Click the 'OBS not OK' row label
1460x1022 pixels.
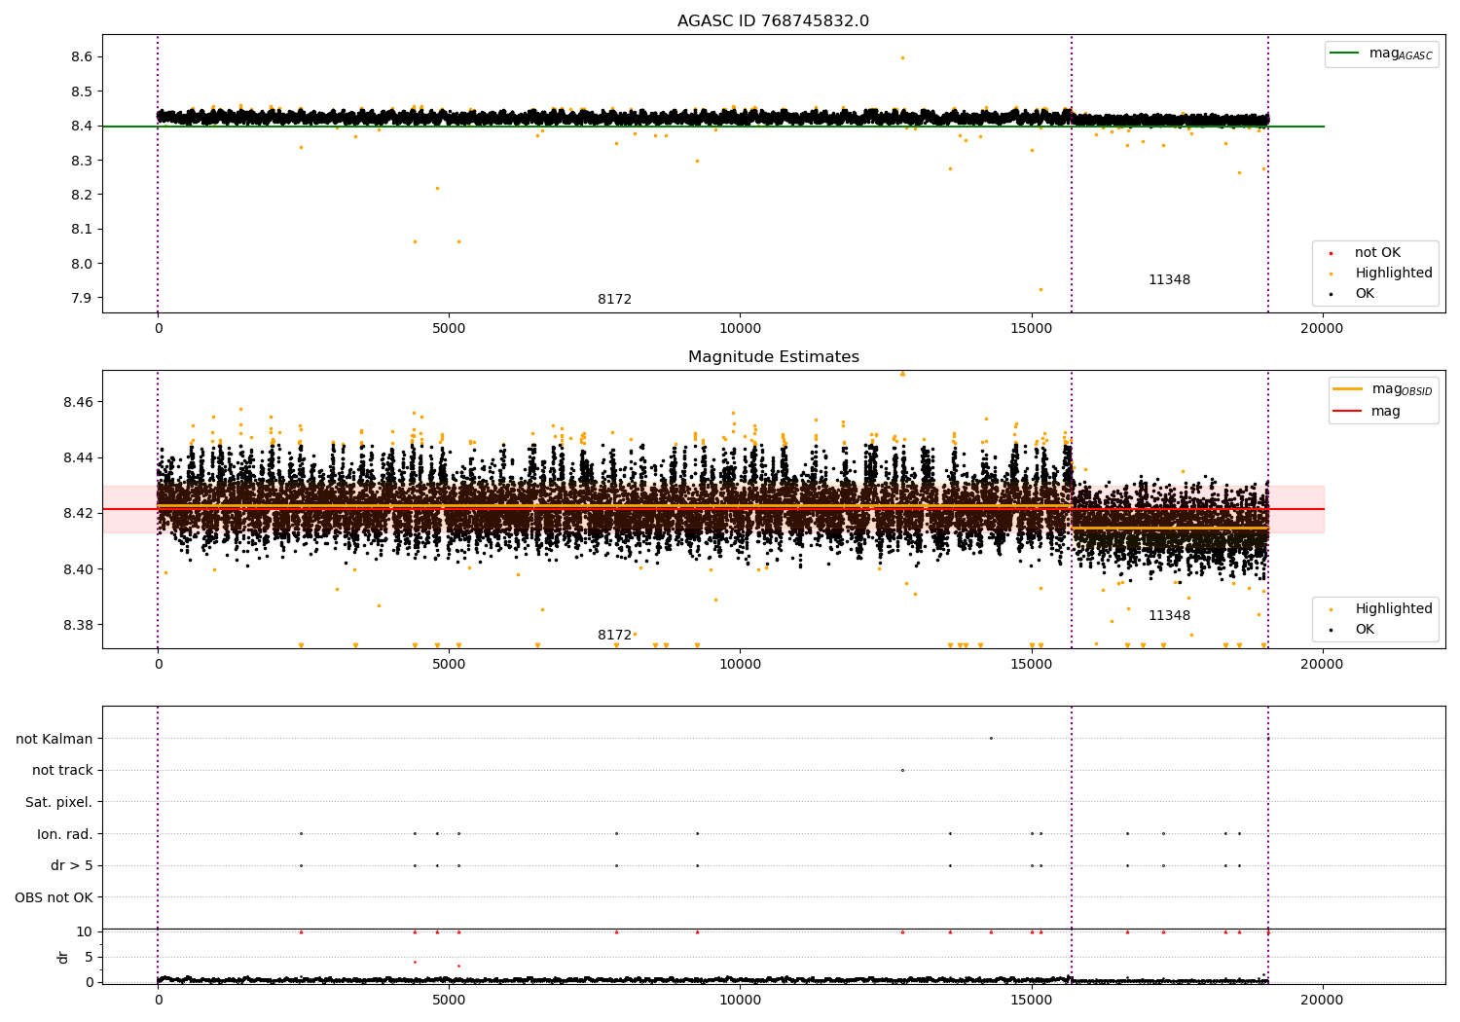[x=54, y=897]
